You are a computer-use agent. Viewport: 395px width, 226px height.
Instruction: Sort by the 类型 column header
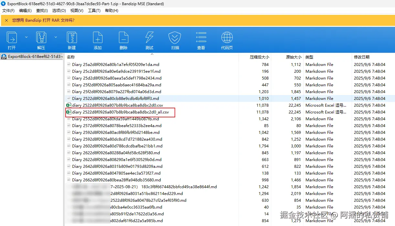(309, 57)
